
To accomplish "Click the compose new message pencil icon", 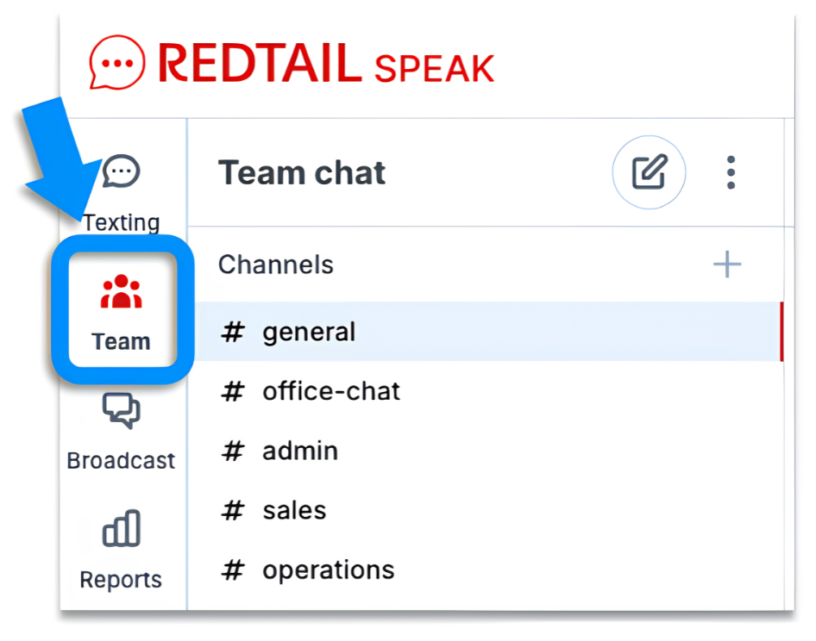I will (649, 172).
